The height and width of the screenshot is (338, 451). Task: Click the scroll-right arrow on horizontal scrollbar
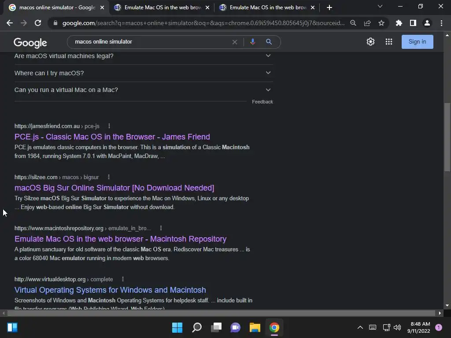point(440,313)
